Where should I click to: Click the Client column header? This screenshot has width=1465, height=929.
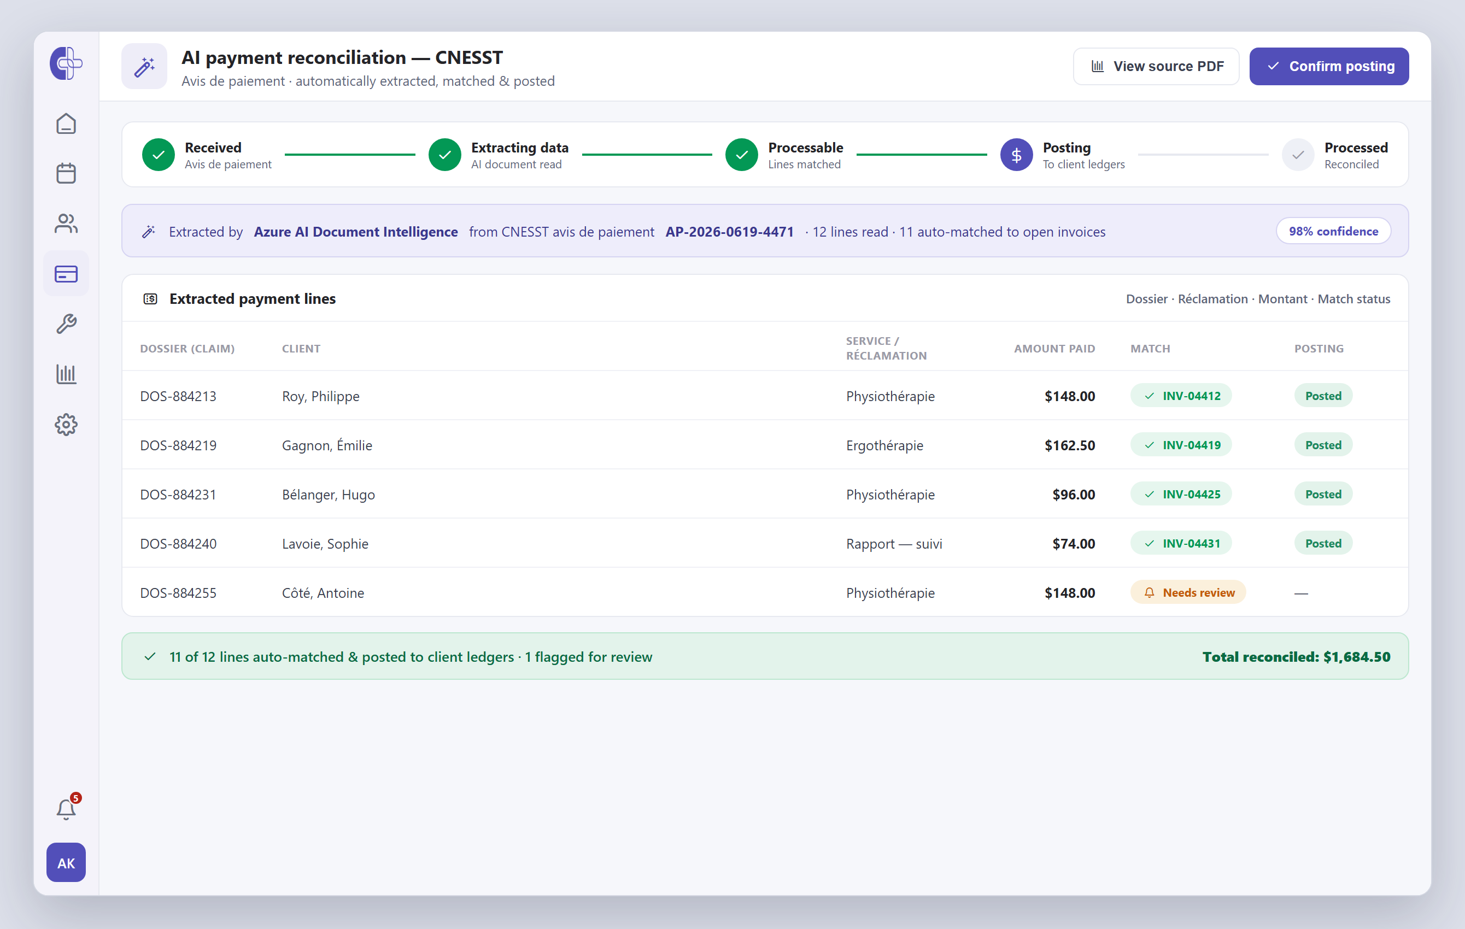pos(301,349)
